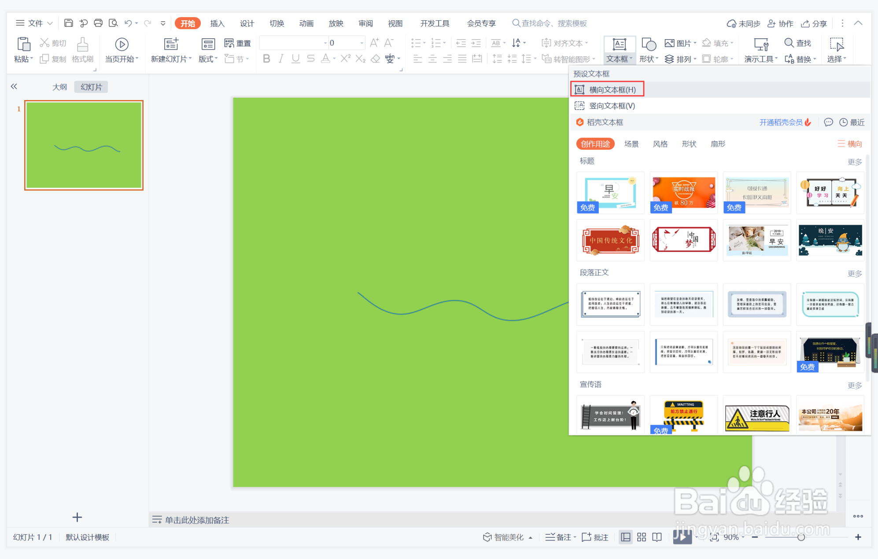Switch to the Outline (大纲) tab
Image resolution: width=878 pixels, height=559 pixels.
(59, 86)
